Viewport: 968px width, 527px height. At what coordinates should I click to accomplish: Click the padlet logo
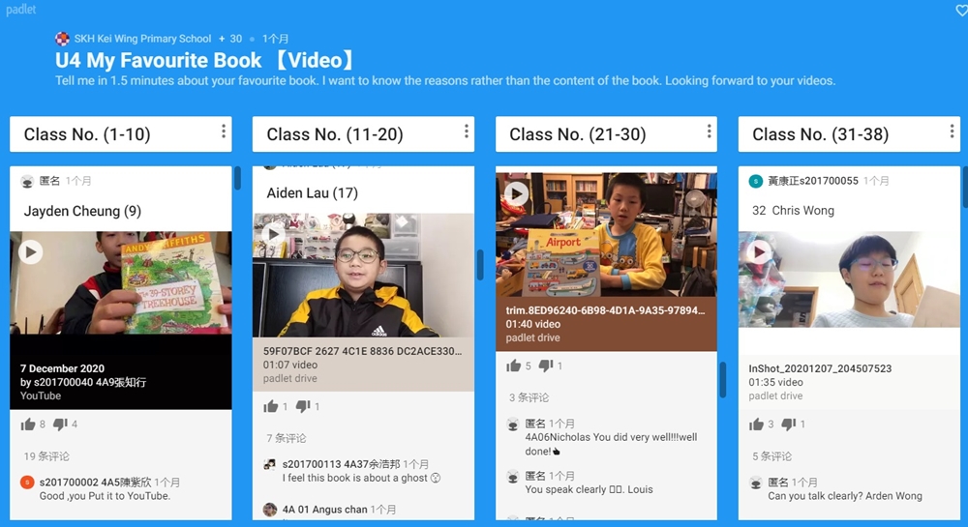click(21, 10)
